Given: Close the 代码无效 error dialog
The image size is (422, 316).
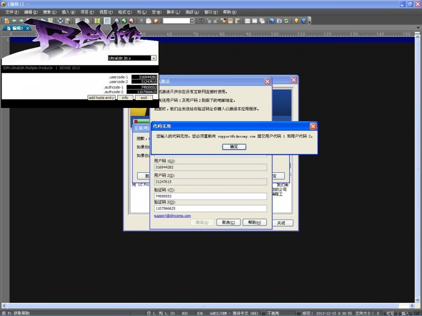Looking at the screenshot, I should tap(313, 126).
